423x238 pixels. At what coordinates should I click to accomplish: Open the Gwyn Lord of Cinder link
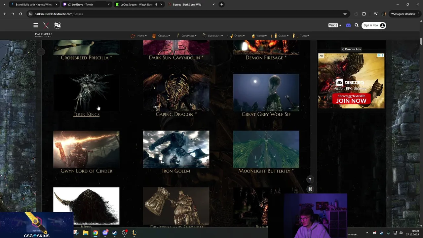86,171
